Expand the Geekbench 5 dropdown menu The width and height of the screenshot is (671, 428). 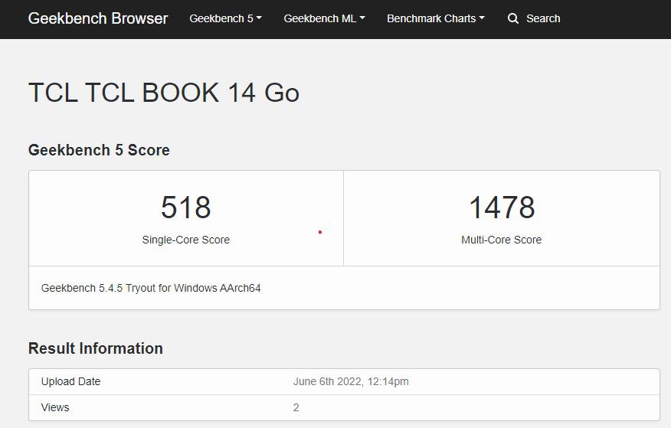tap(225, 19)
